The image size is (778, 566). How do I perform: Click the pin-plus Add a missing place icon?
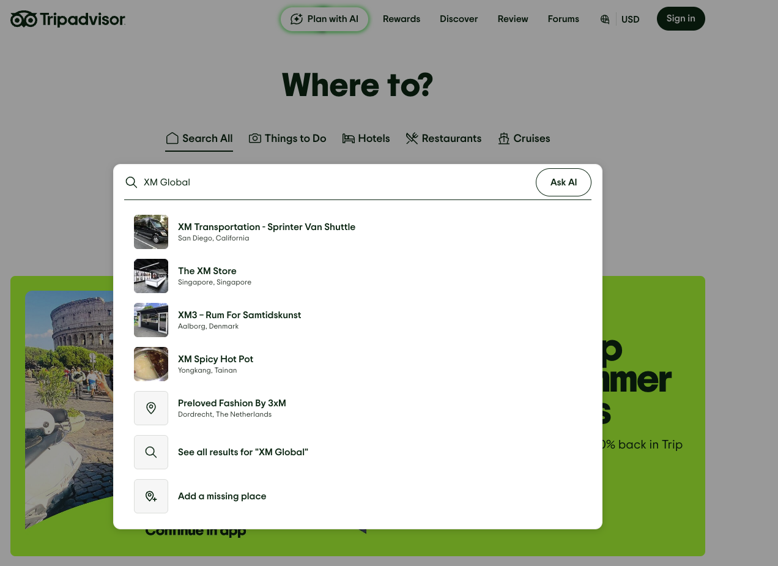coord(151,496)
